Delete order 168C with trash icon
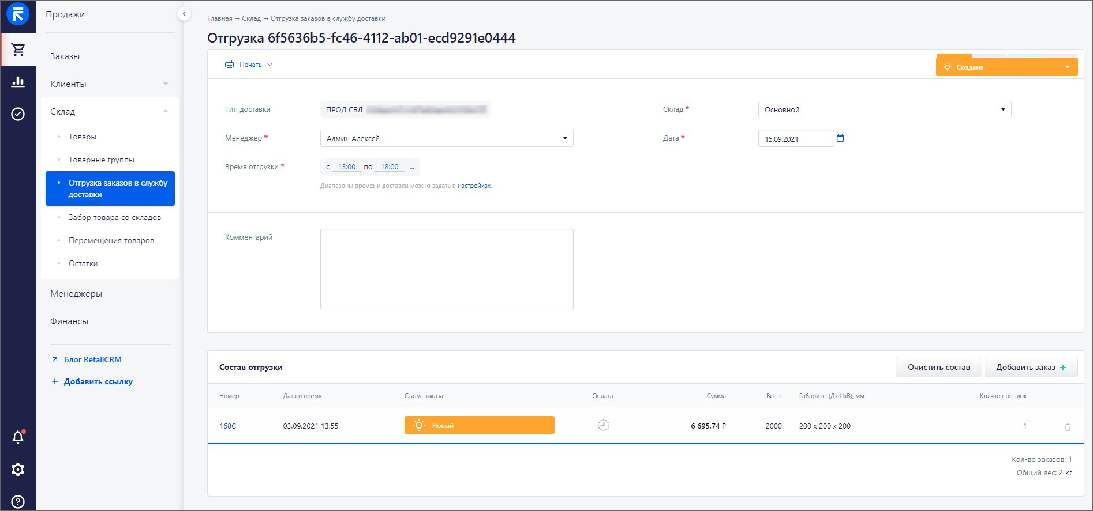This screenshot has width=1093, height=511. [x=1068, y=427]
